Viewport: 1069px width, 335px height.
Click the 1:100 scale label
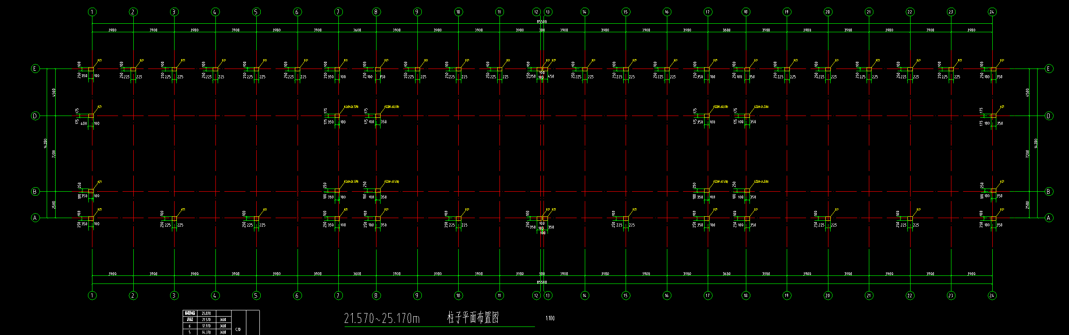click(550, 318)
